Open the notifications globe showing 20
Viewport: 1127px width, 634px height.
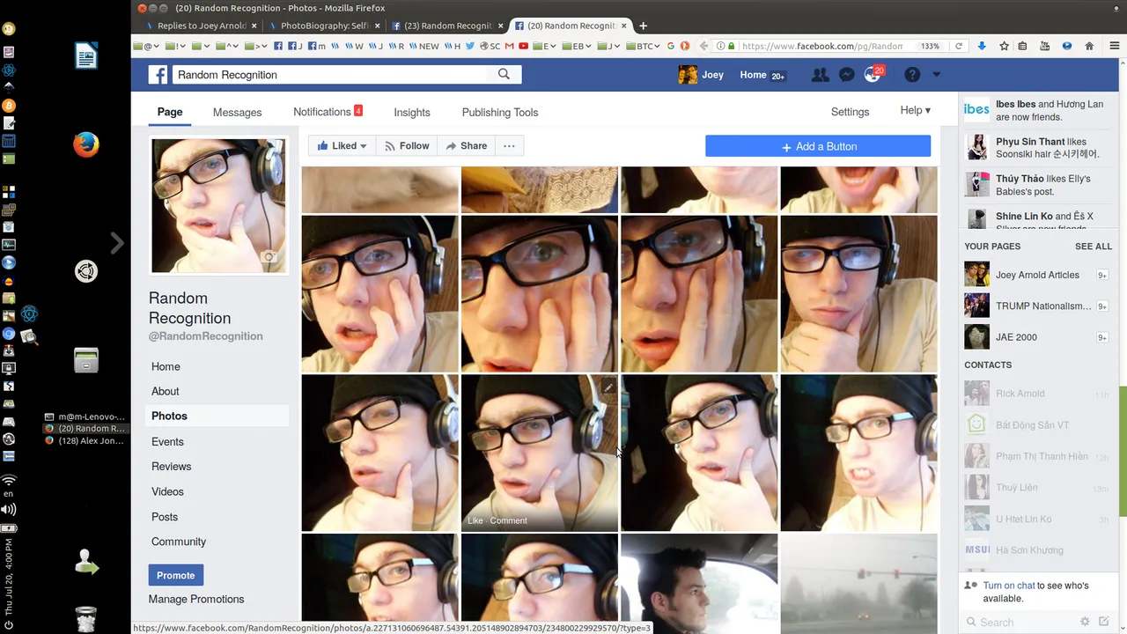pos(873,75)
